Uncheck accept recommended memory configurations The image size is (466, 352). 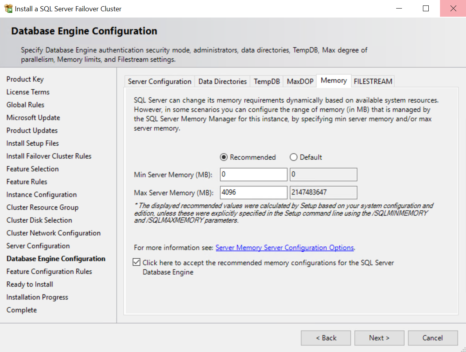click(136, 261)
